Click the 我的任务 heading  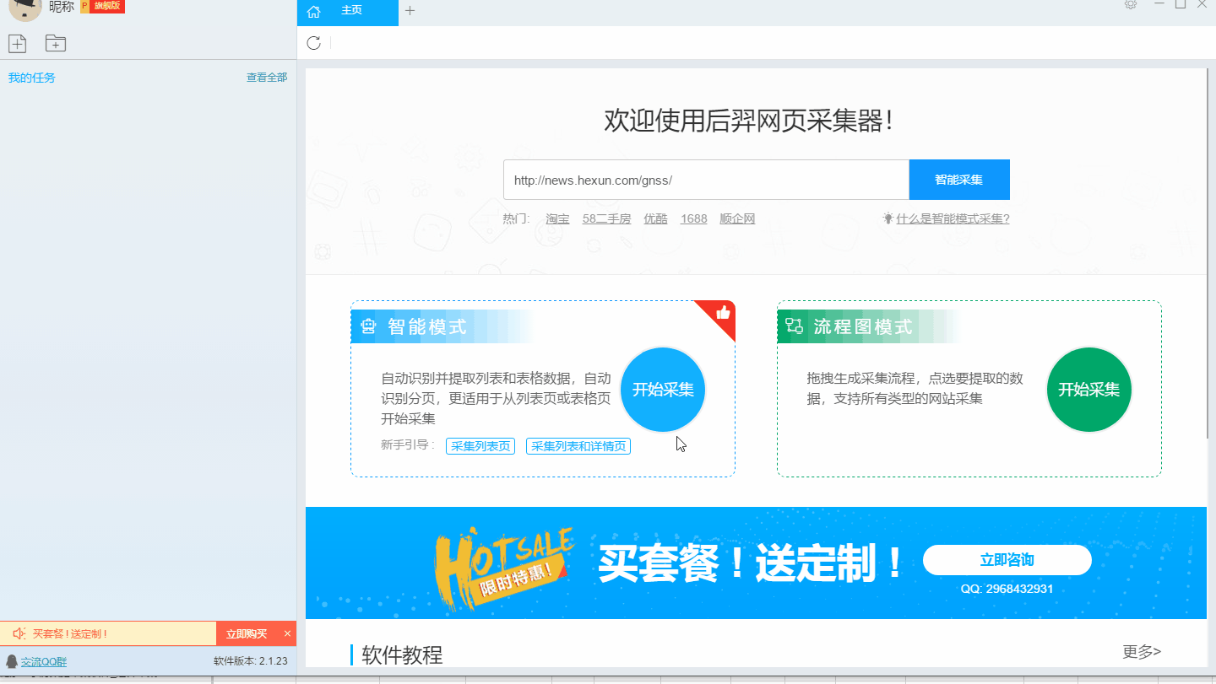pos(32,78)
